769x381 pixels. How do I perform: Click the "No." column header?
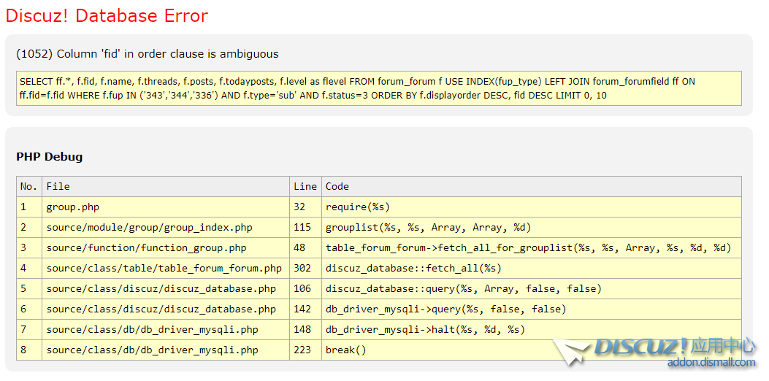tap(28, 186)
